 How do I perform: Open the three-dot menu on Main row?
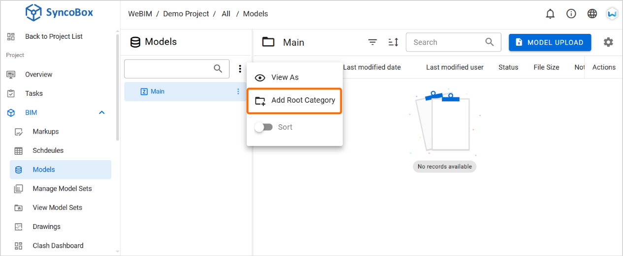(x=238, y=91)
